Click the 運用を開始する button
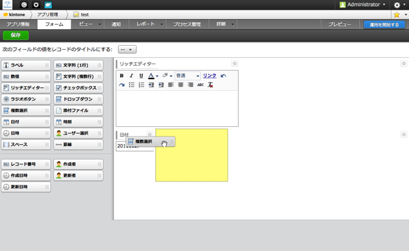Image resolution: width=409 pixels, height=251 pixels. coord(384,25)
